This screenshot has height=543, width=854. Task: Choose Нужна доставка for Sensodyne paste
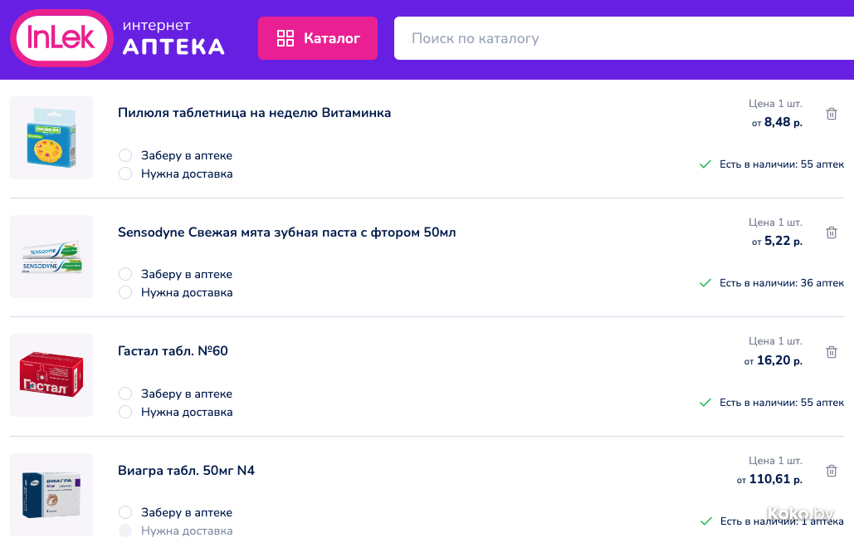coord(125,292)
